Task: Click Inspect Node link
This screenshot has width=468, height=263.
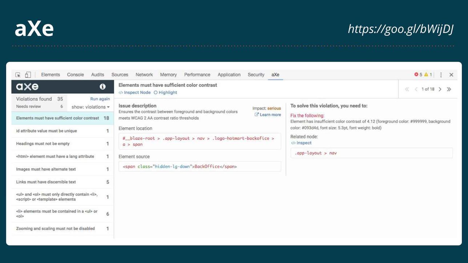Action: click(135, 93)
